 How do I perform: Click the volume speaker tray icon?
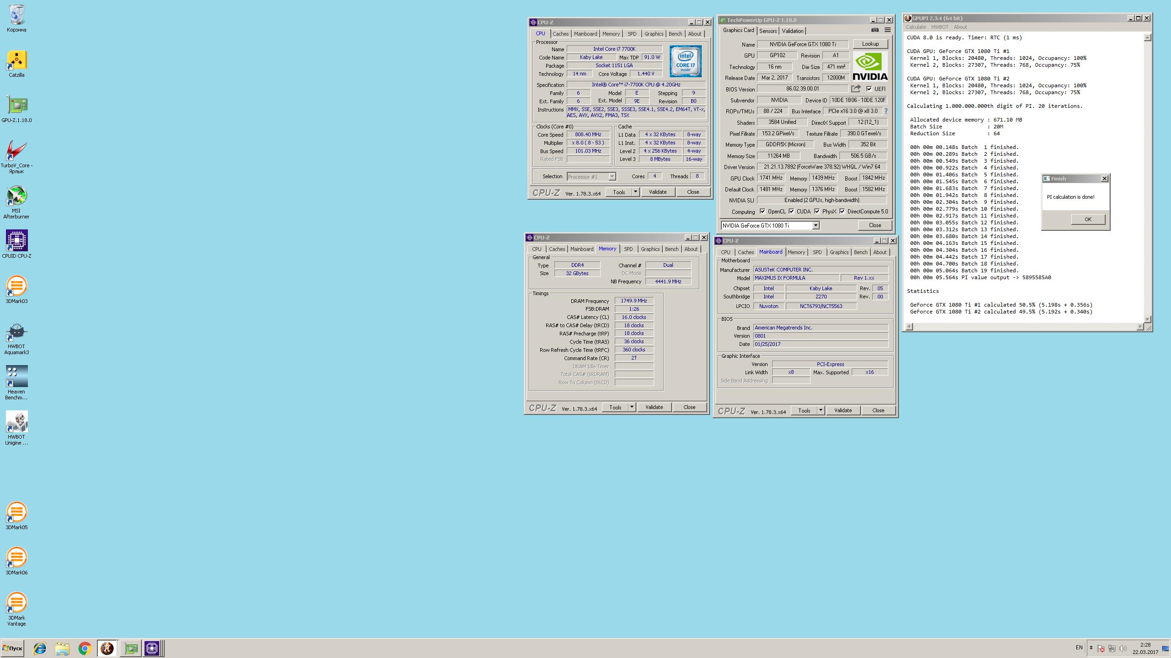click(1123, 648)
